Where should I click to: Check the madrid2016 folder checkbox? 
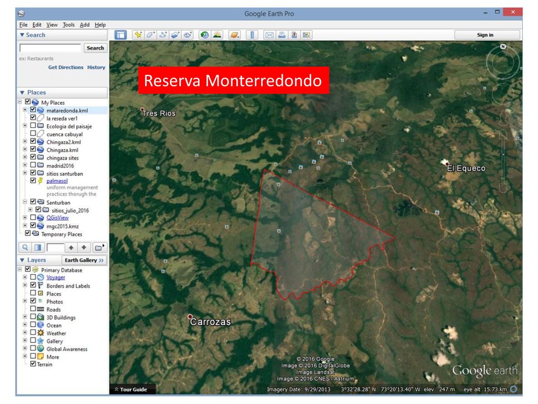(33, 165)
